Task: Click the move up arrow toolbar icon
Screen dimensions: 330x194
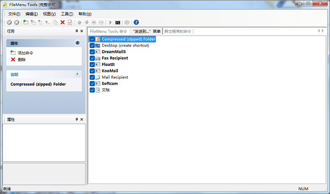Action: click(79, 22)
